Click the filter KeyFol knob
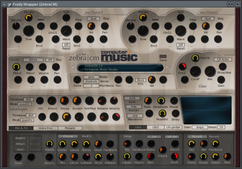The image size is (242, 169). [195, 58]
